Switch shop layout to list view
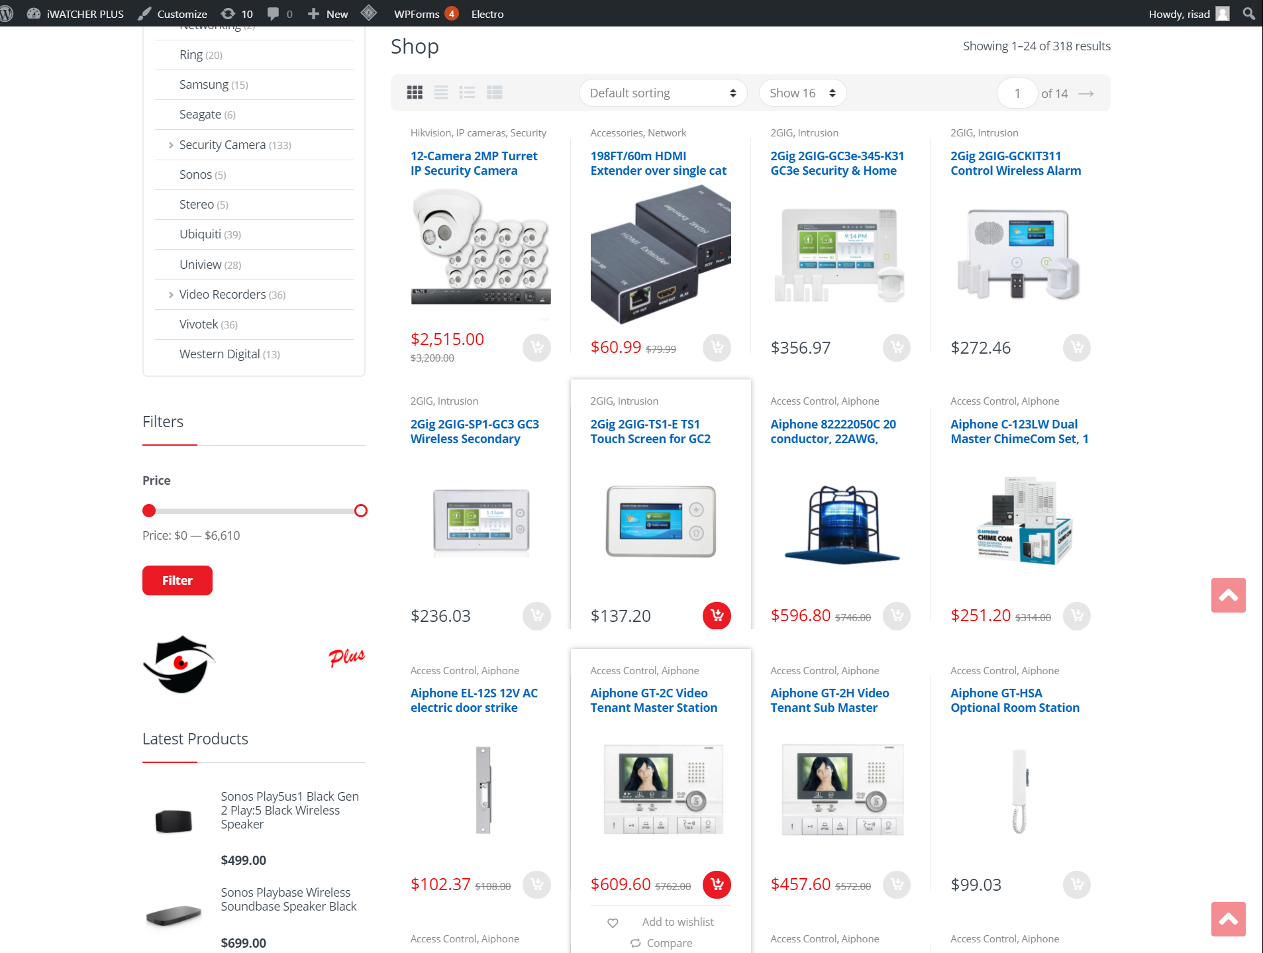This screenshot has height=953, width=1263. point(440,93)
